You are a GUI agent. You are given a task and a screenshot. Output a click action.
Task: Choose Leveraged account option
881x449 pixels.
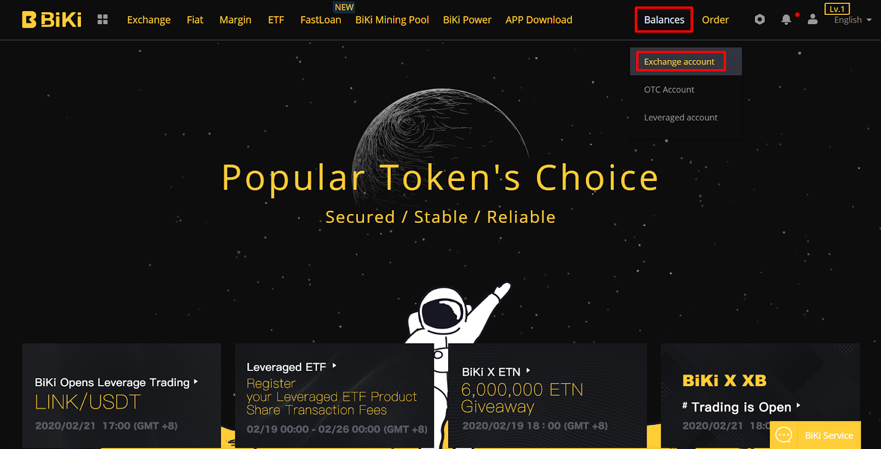[x=681, y=117]
